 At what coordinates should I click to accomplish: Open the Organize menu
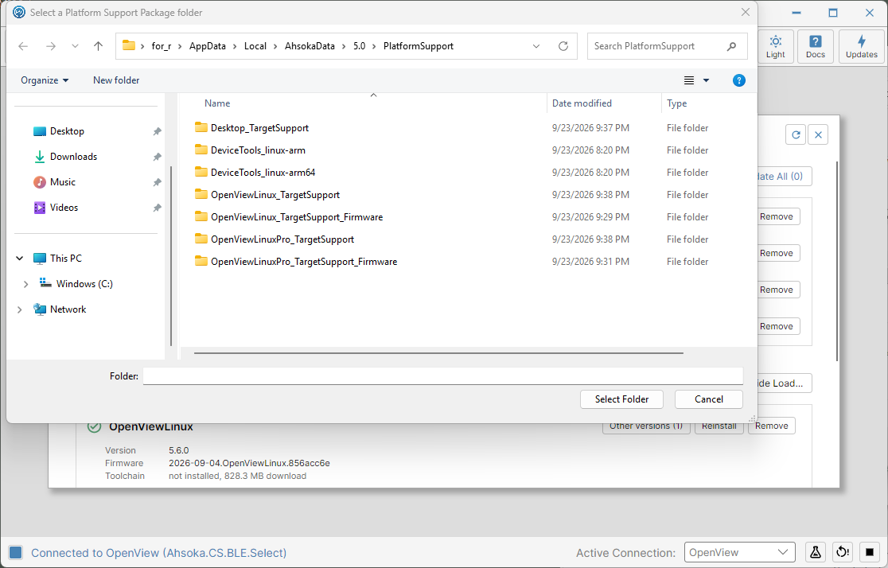coord(45,80)
